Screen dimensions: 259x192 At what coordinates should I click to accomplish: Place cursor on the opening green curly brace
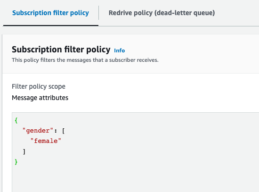16,120
